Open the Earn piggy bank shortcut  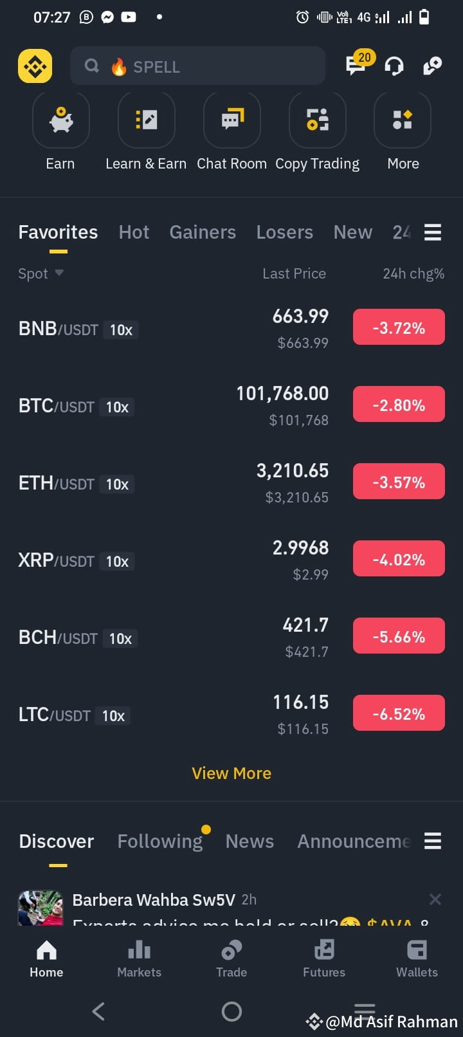coord(61,120)
